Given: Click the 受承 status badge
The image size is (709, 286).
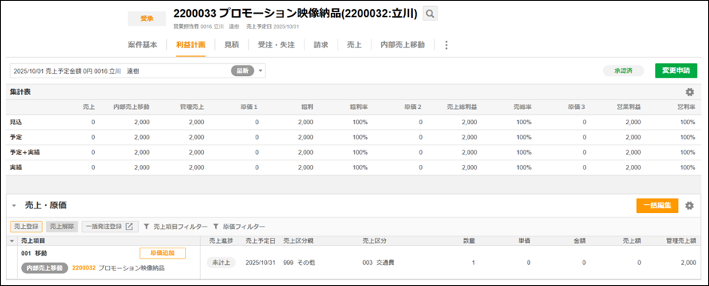Looking at the screenshot, I should tap(147, 19).
